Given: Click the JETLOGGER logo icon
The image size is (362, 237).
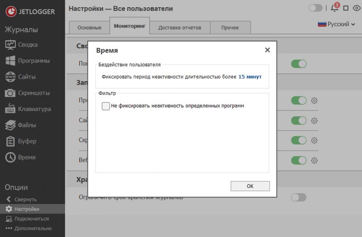Looking at the screenshot, I should pos(11,12).
